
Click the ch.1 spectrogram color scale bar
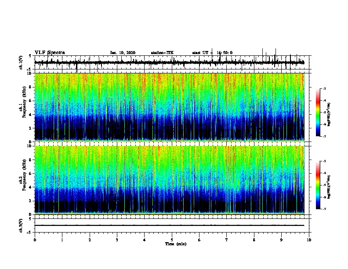(318, 113)
